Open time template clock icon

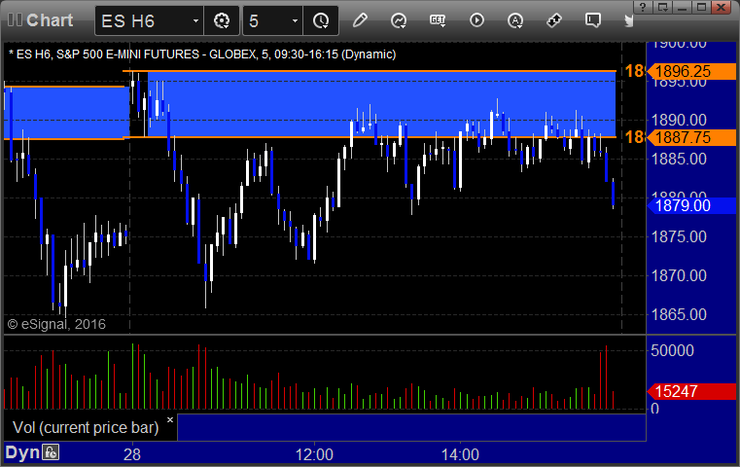[321, 20]
